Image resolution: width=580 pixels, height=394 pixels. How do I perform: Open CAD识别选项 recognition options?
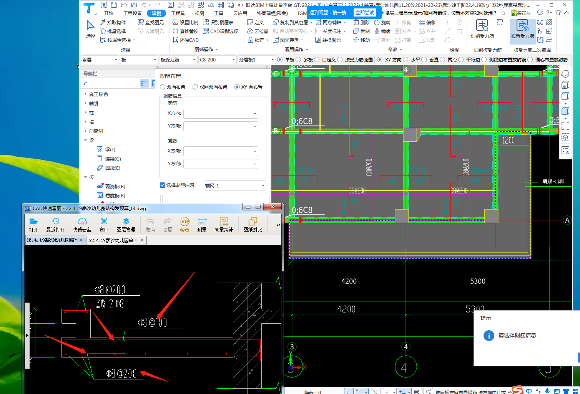click(x=221, y=31)
